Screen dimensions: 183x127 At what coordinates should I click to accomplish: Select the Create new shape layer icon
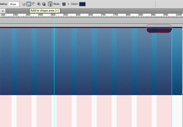point(24,4)
